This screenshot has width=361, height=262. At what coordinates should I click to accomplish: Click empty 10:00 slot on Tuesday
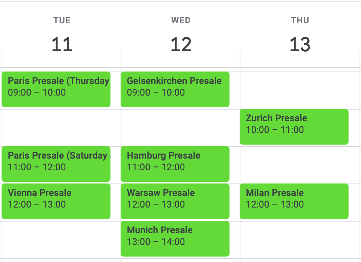(61, 128)
